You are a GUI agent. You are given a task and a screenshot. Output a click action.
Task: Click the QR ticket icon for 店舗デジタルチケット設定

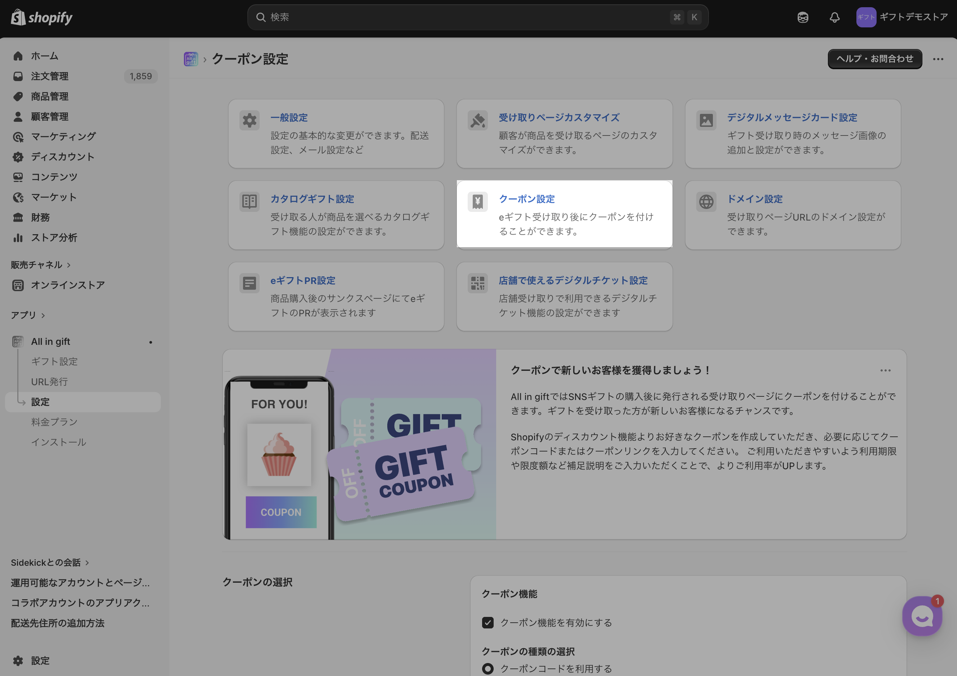478,283
